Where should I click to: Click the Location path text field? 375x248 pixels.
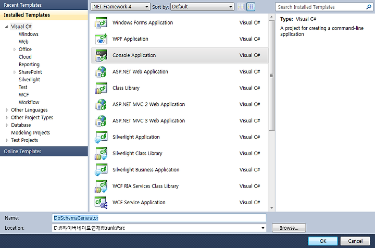pyautogui.click(x=156, y=228)
